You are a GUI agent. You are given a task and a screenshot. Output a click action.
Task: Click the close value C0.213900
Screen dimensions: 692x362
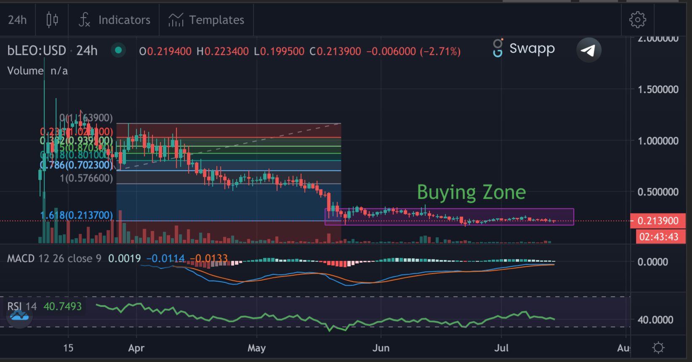[x=335, y=51]
